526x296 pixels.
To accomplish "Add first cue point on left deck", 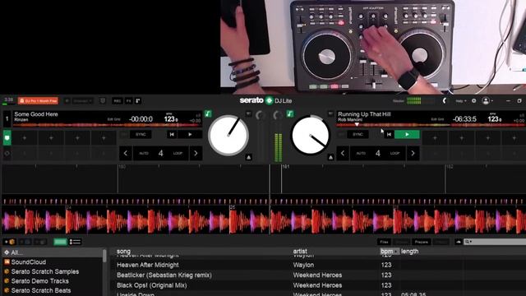I will point(25,138).
